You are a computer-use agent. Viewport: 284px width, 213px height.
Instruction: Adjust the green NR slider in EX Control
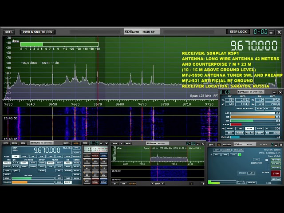(x=252, y=121)
